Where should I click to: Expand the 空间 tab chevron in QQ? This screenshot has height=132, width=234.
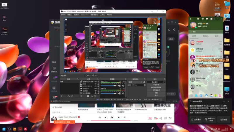coord(219,36)
